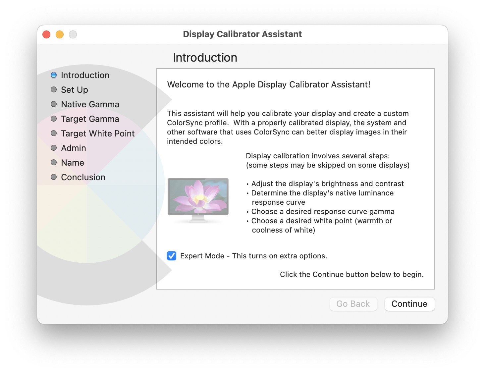Image resolution: width=485 pixels, height=373 pixels.
Task: Click the Name step bullet
Action: coord(54,163)
